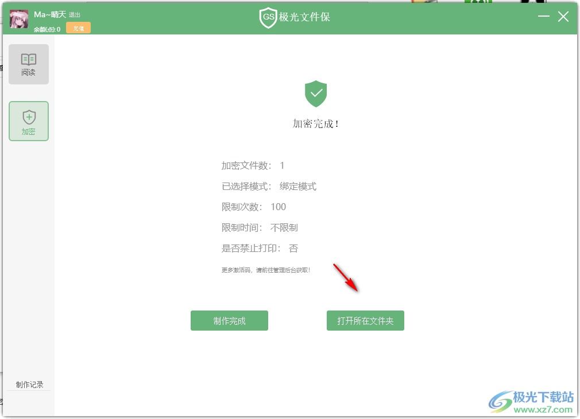Select the 阅读 reading mode icon in sidebar
Image resolution: width=580 pixels, height=419 pixels.
click(28, 63)
